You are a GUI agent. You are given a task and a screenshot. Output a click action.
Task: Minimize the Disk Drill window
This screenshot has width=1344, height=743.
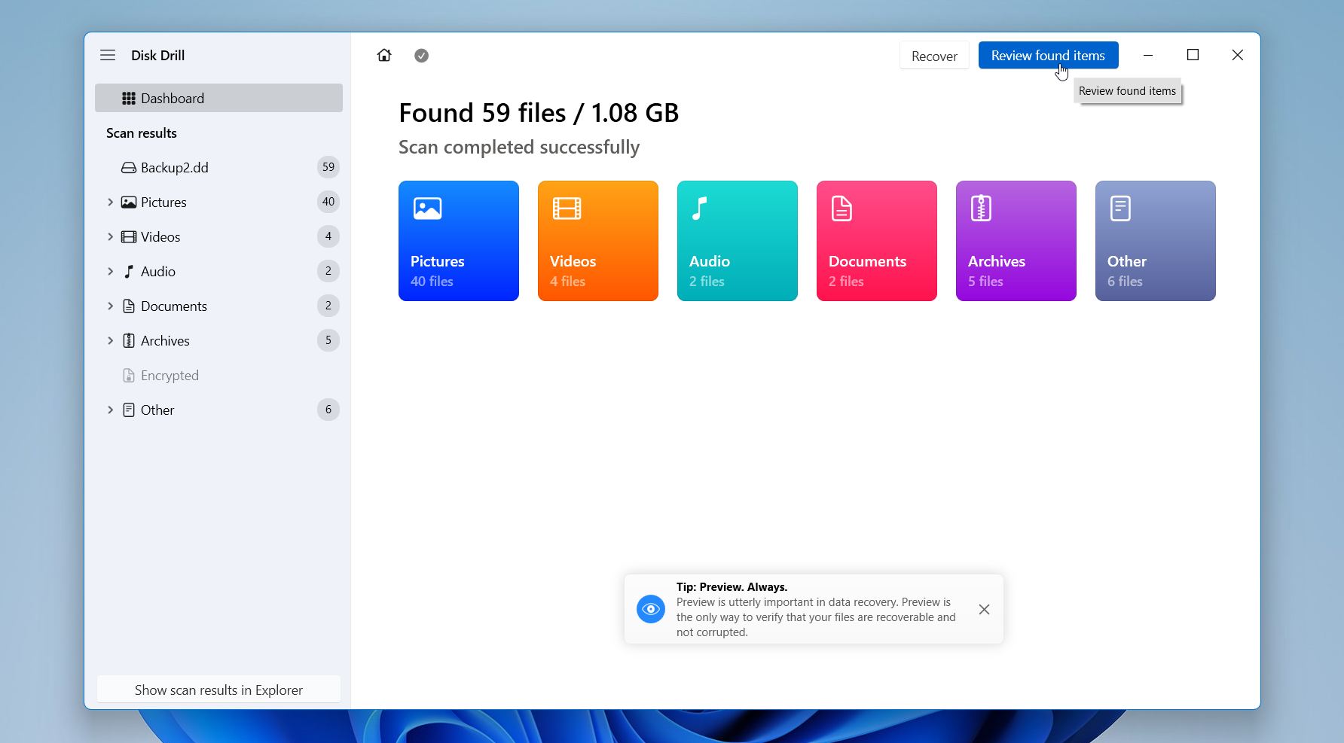point(1148,55)
